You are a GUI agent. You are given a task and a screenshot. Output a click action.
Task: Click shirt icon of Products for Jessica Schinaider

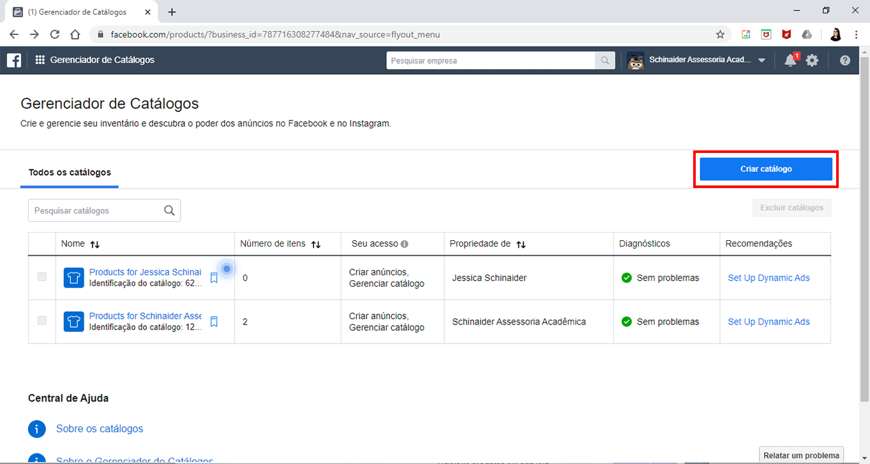pos(74,278)
